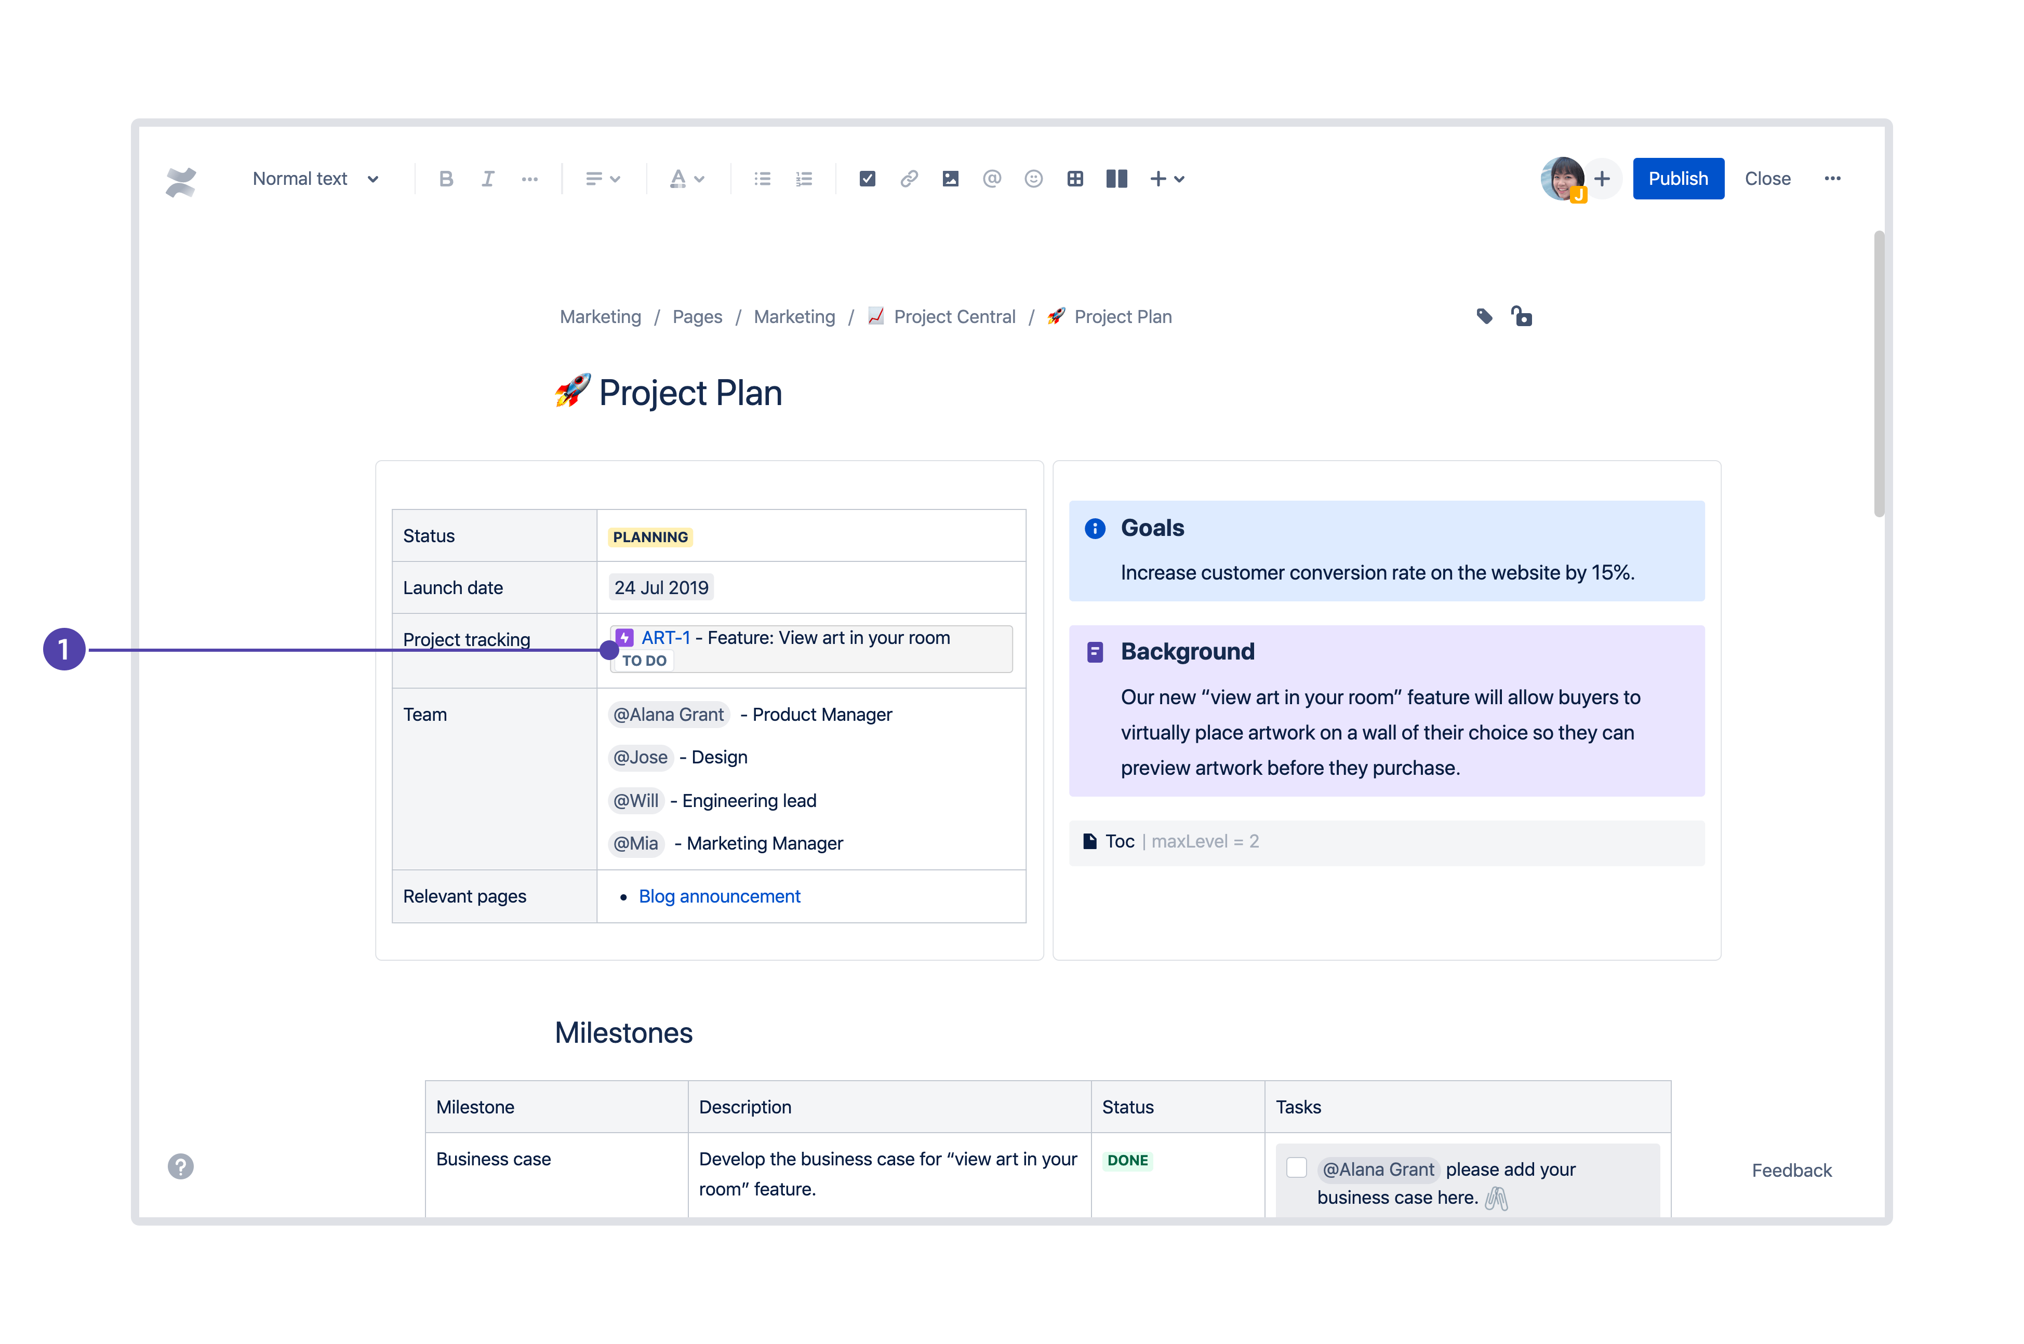Open the Blog announcement link
This screenshot has width=2024, height=1344.
[718, 896]
